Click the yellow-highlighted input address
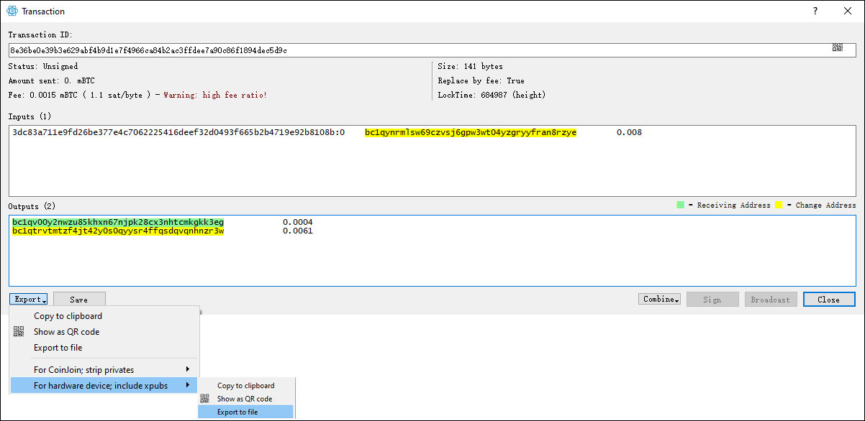The width and height of the screenshot is (865, 421). tap(470, 133)
